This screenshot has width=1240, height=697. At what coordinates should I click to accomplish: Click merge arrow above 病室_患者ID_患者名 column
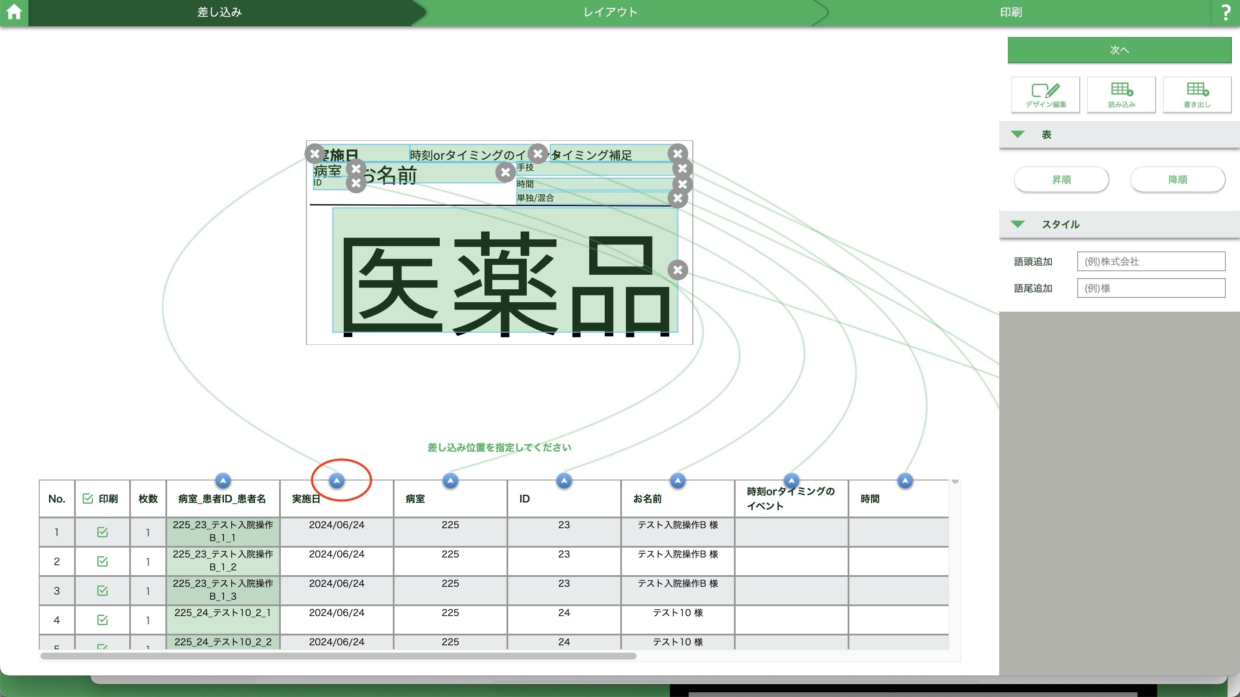[x=223, y=480]
